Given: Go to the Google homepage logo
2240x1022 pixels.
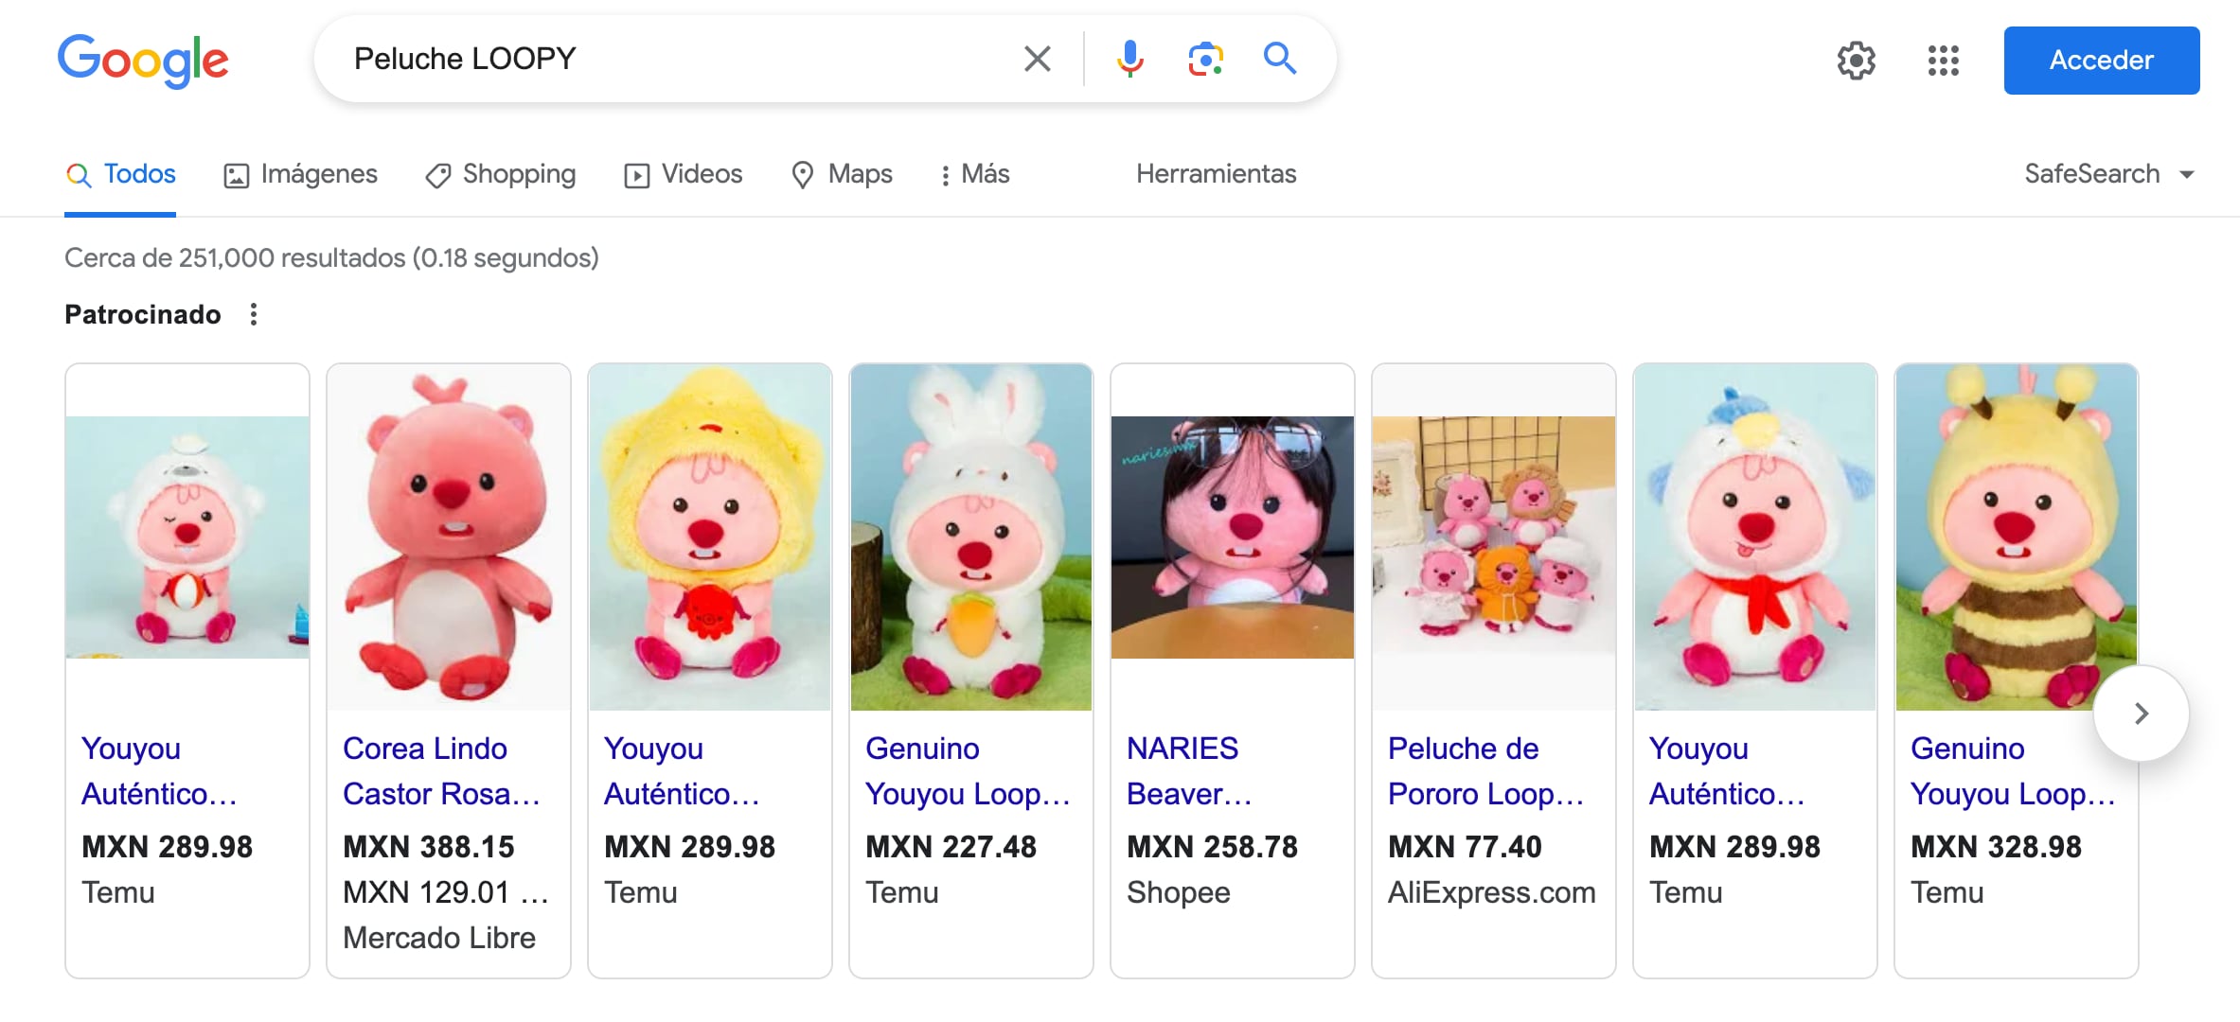Looking at the screenshot, I should [143, 61].
